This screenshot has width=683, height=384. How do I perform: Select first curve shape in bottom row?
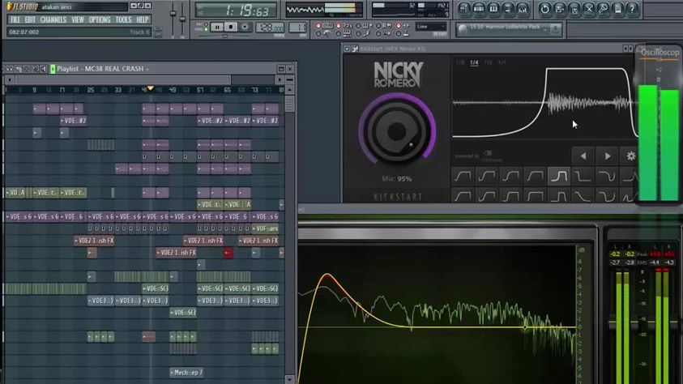point(463,195)
